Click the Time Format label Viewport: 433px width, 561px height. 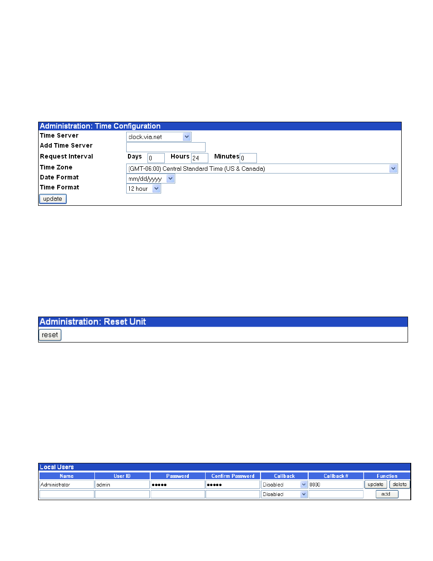[x=59, y=187]
